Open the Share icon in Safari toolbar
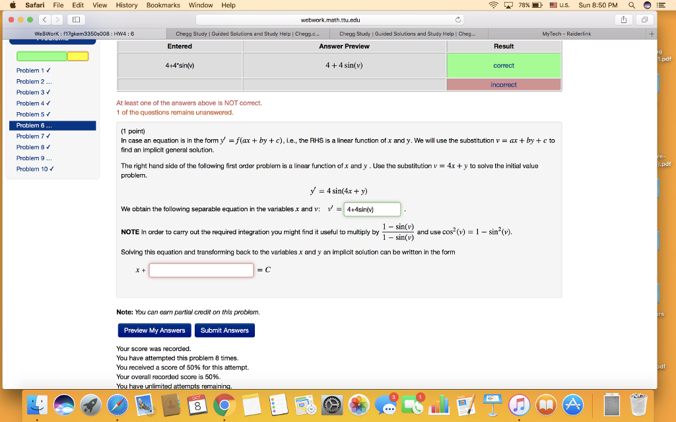The width and height of the screenshot is (676, 422). pos(623,19)
